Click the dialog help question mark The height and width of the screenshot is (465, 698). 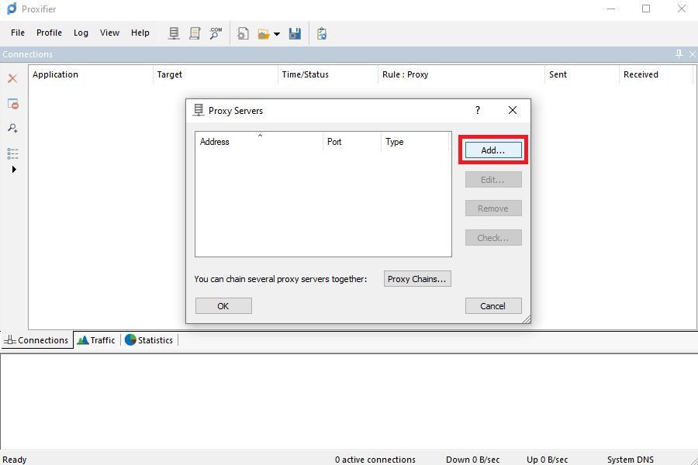point(478,110)
